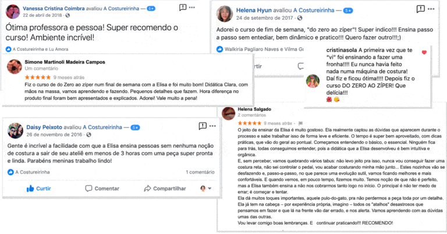Click the like icon beside A Costureirinha e Lu Amora
This screenshot has height=234, width=447.
point(8,49)
